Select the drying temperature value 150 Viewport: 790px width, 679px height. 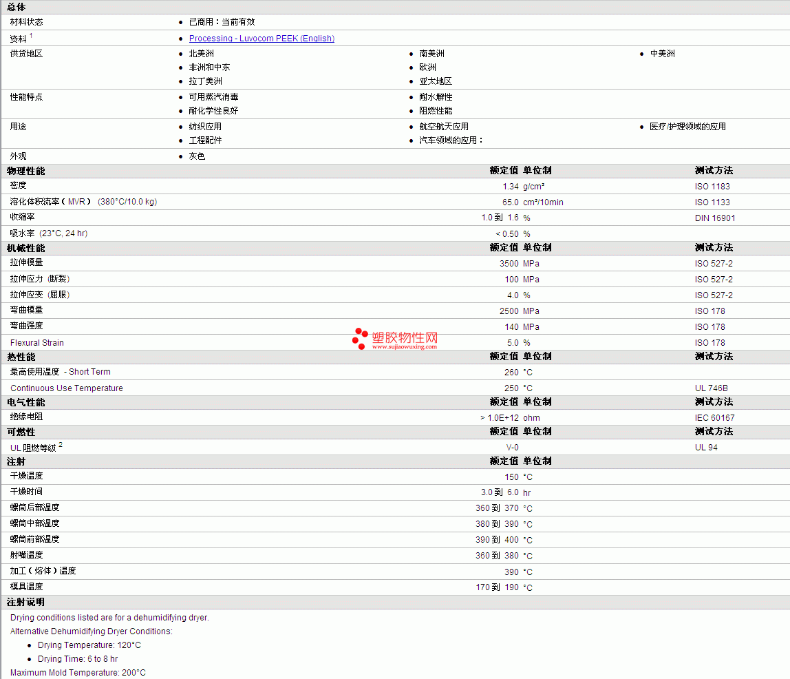pos(511,477)
